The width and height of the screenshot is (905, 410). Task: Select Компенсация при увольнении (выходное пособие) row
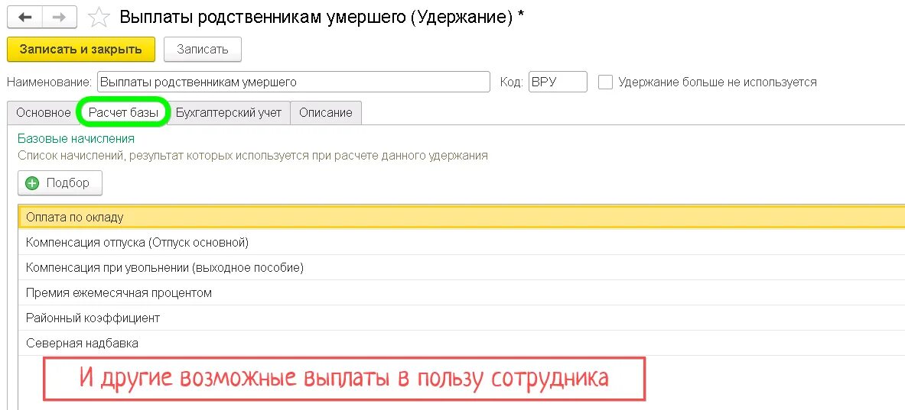pyautogui.click(x=462, y=268)
